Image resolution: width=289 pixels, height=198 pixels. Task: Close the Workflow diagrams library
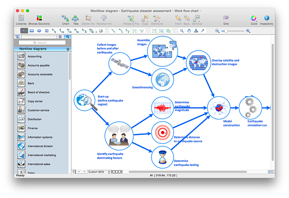point(68,49)
